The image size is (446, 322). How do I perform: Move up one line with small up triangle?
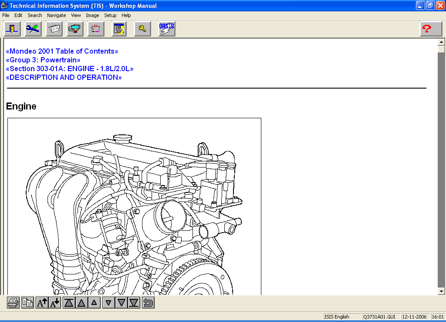click(x=94, y=303)
